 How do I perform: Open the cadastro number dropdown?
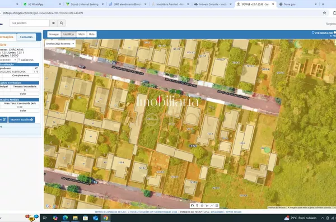pos(8,60)
